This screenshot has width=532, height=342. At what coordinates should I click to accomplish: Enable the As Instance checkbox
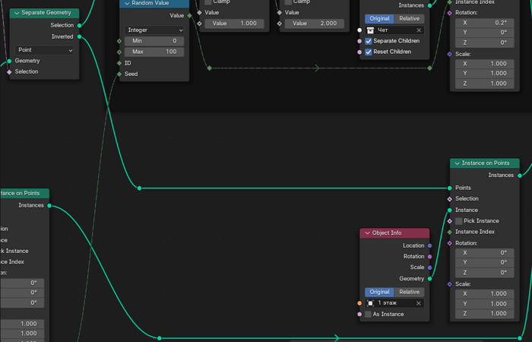point(368,315)
